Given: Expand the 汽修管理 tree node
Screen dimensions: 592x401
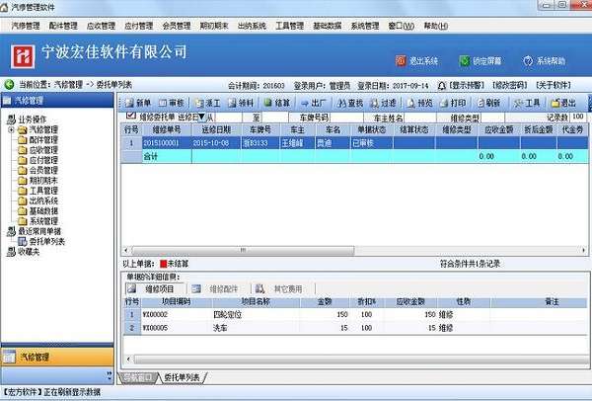Looking at the screenshot, I should point(11,129).
